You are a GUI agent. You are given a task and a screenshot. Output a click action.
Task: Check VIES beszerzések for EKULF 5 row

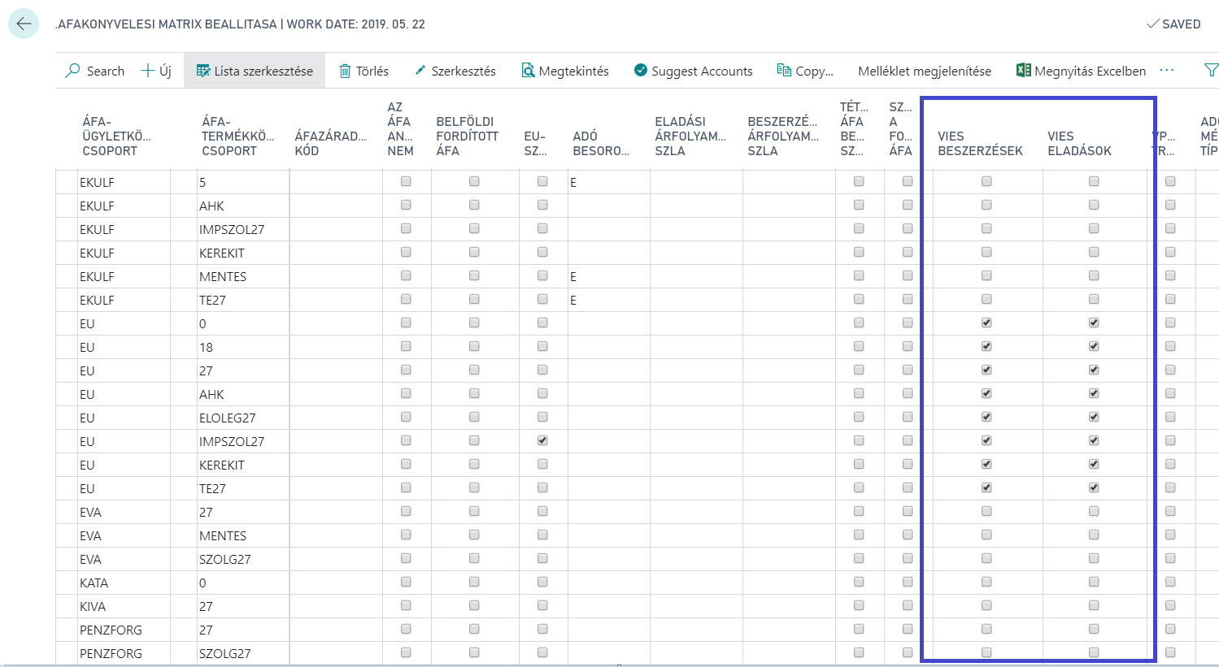point(986,182)
